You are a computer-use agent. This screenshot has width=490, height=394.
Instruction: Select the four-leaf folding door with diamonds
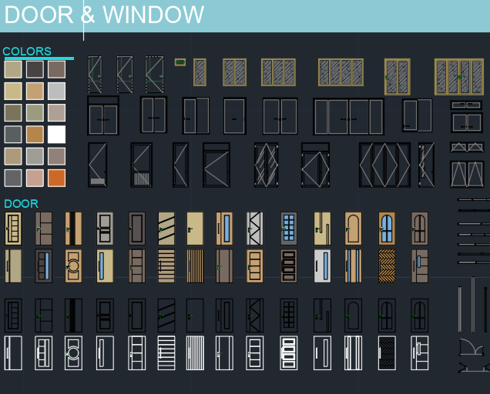[x=384, y=165]
